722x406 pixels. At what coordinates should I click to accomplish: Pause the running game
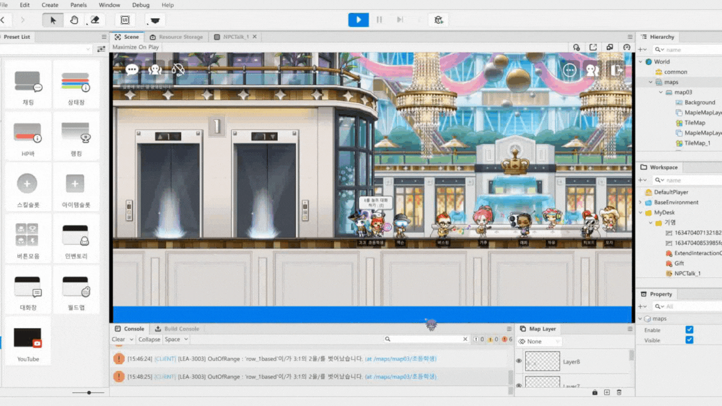379,20
